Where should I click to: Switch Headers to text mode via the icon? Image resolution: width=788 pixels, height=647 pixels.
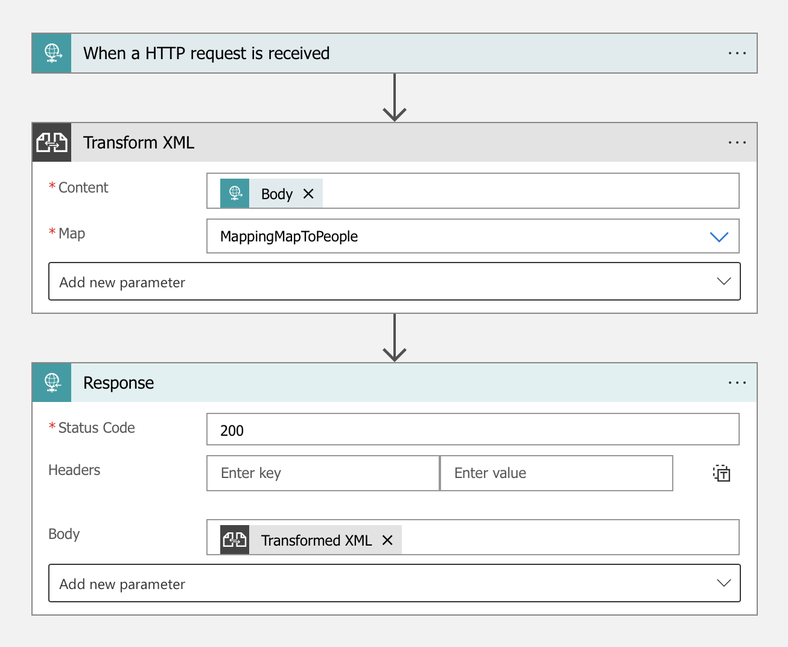(x=722, y=473)
